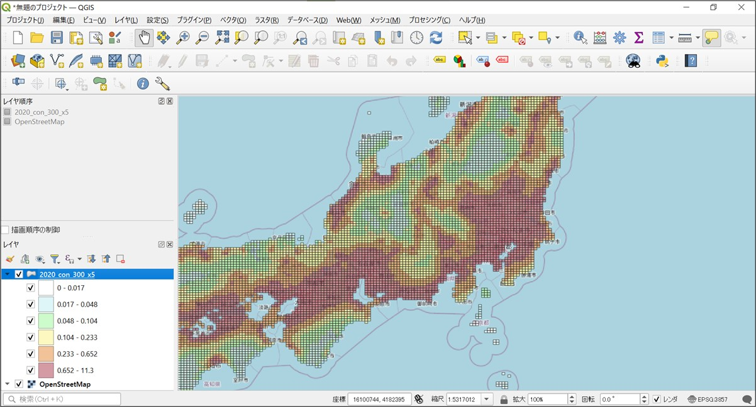756x407 pixels.
Task: Open the プロジェクト menu
Action: pyautogui.click(x=25, y=20)
